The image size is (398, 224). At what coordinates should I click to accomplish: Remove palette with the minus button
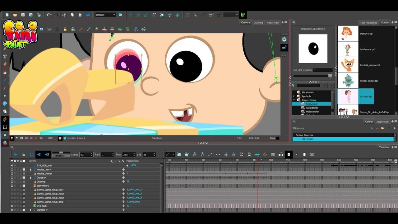(377, 128)
